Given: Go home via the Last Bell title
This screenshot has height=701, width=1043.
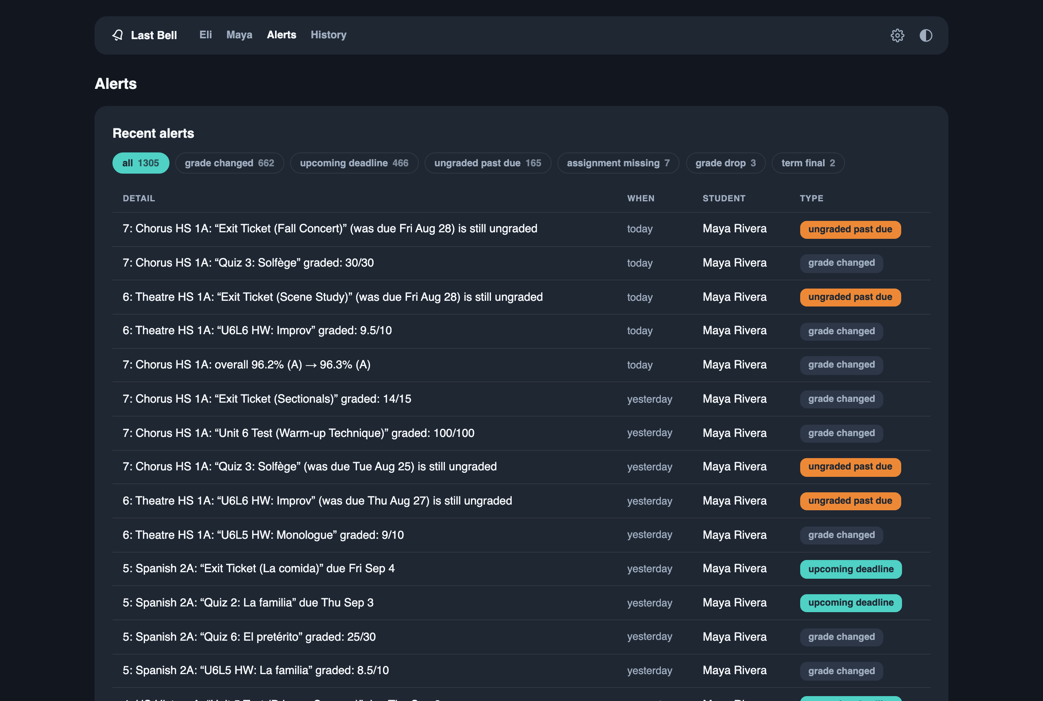Looking at the screenshot, I should pos(154,35).
